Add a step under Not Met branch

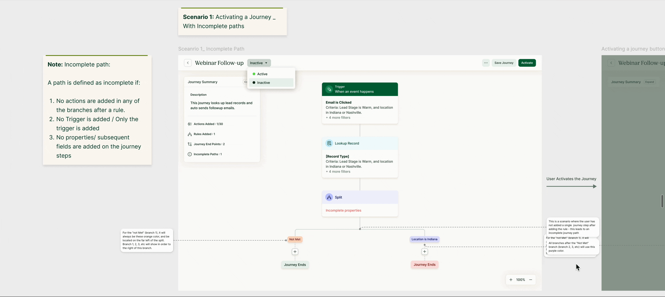point(295,252)
